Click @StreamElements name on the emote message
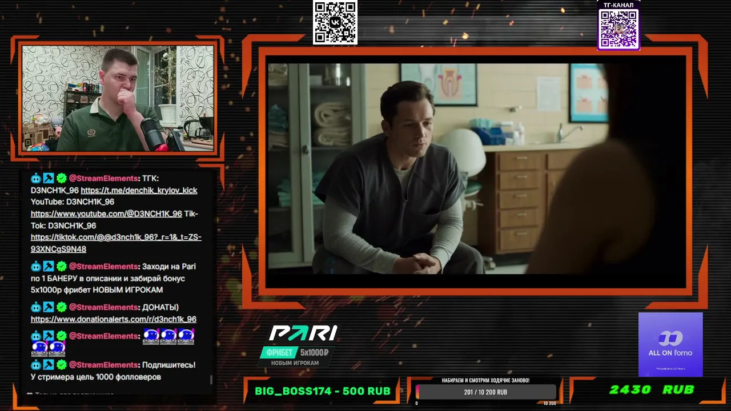 105,336
